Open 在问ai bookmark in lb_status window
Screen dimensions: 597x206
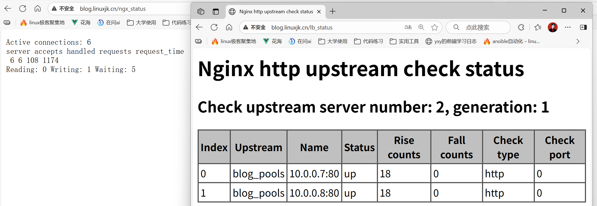300,41
